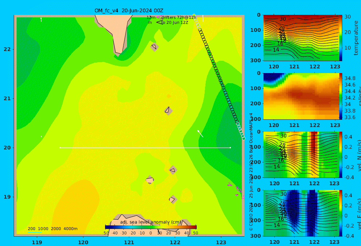Screen dimensions: 361x246
Task: Click latitude label "22" on the main map
Action: [x=7, y=49]
